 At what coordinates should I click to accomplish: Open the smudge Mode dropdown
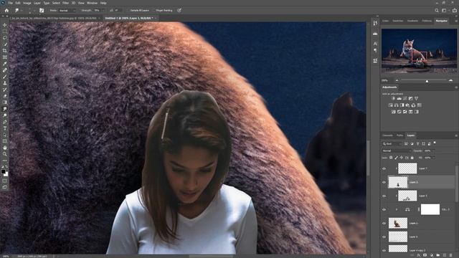coord(67,10)
